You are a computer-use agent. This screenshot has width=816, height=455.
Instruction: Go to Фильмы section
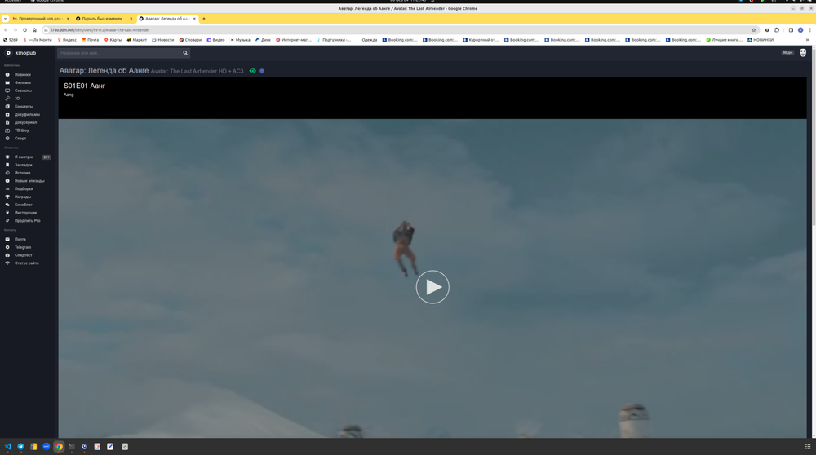(22, 82)
